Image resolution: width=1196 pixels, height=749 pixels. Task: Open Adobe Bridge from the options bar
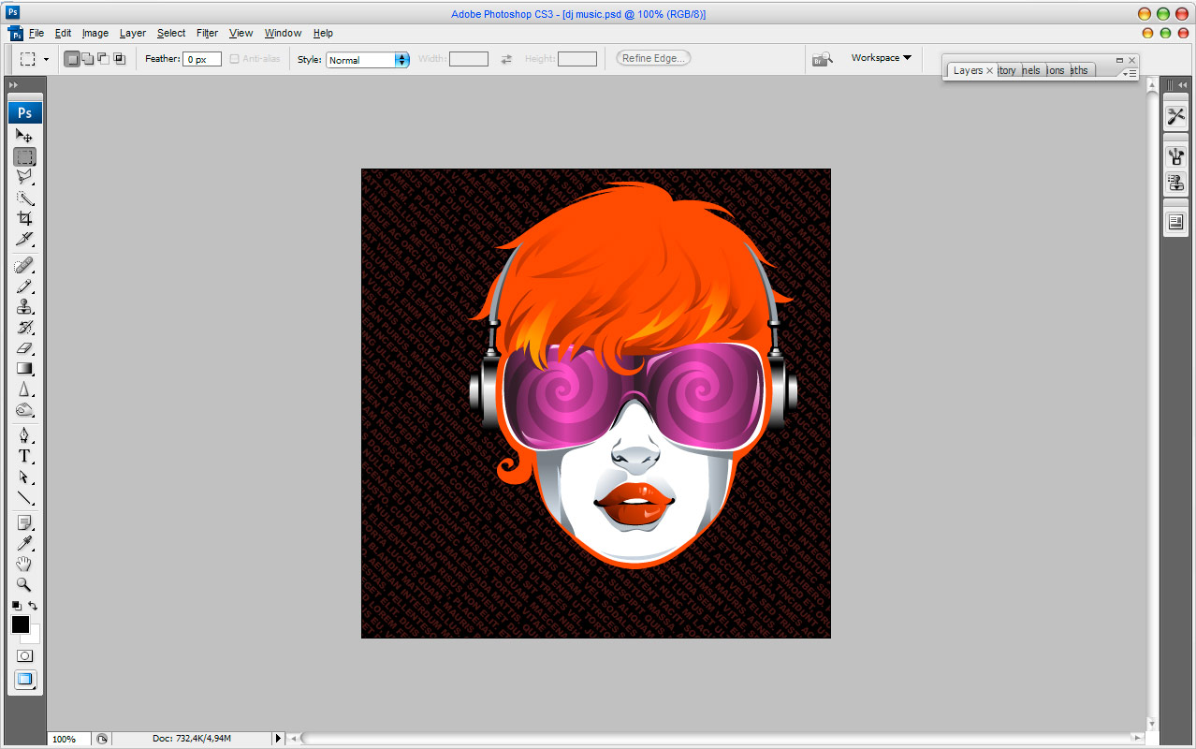(x=822, y=59)
